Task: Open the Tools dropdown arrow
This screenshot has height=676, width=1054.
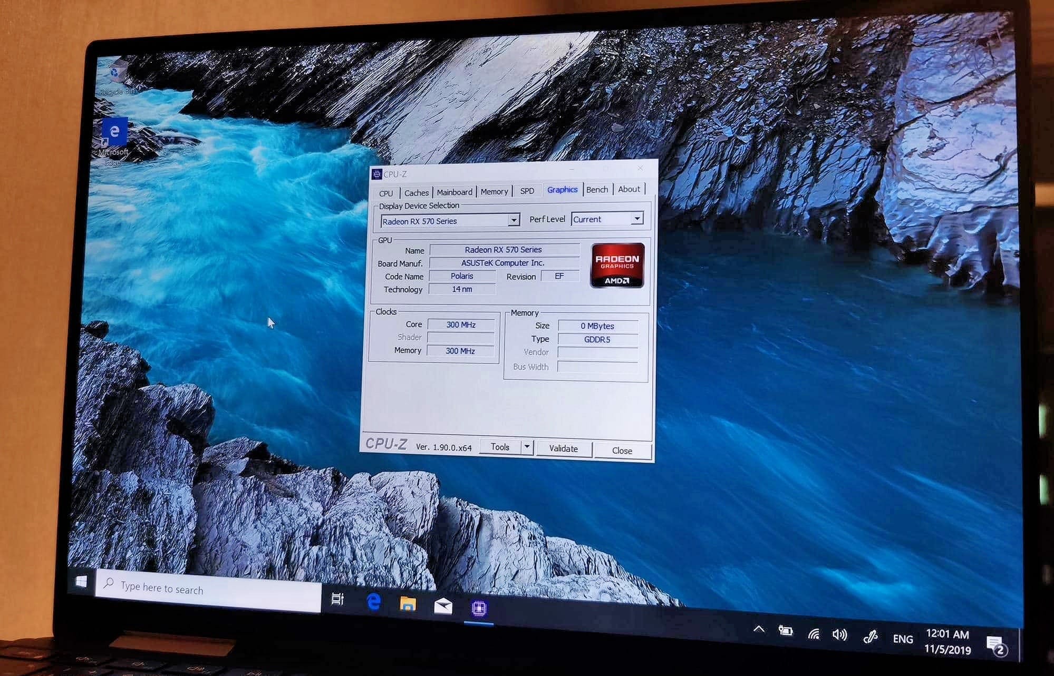Action: [527, 447]
